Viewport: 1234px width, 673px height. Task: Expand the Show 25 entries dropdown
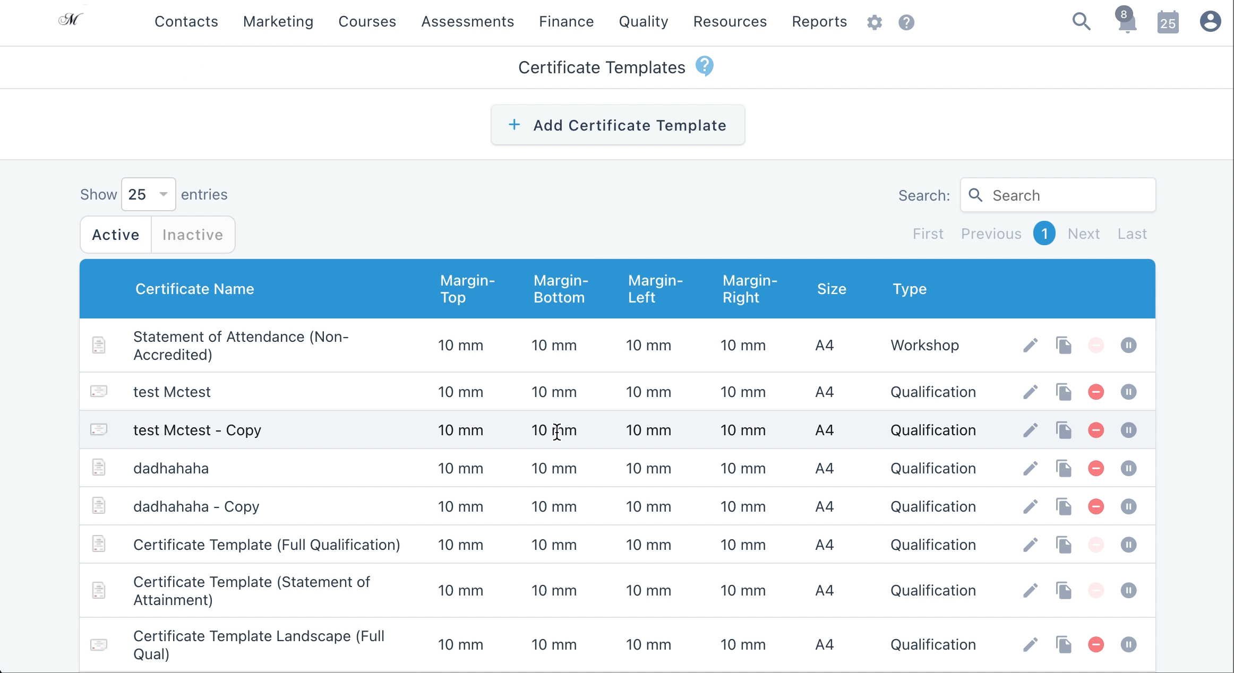tap(149, 194)
